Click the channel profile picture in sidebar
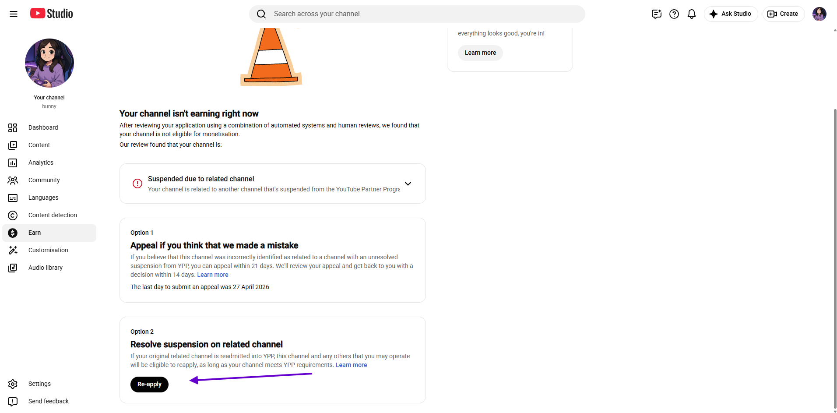The height and width of the screenshot is (413, 837). [49, 63]
